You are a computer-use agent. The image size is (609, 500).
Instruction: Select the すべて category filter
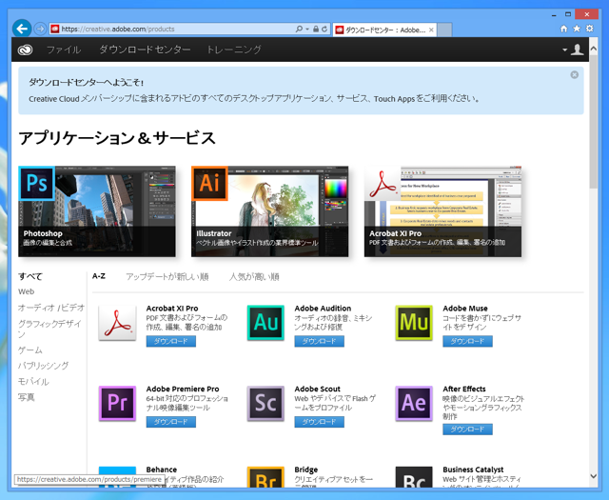pos(30,276)
